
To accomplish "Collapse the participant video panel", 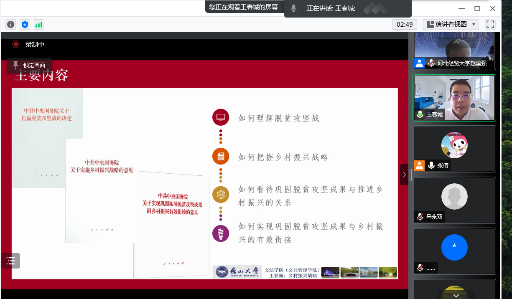I will tap(404, 175).
